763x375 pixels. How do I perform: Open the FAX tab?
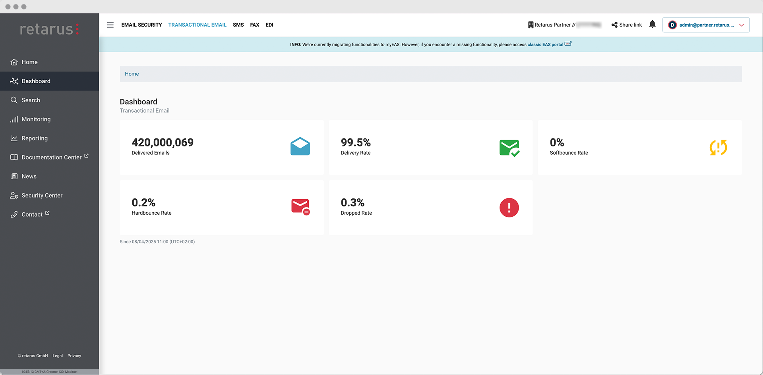click(x=255, y=25)
